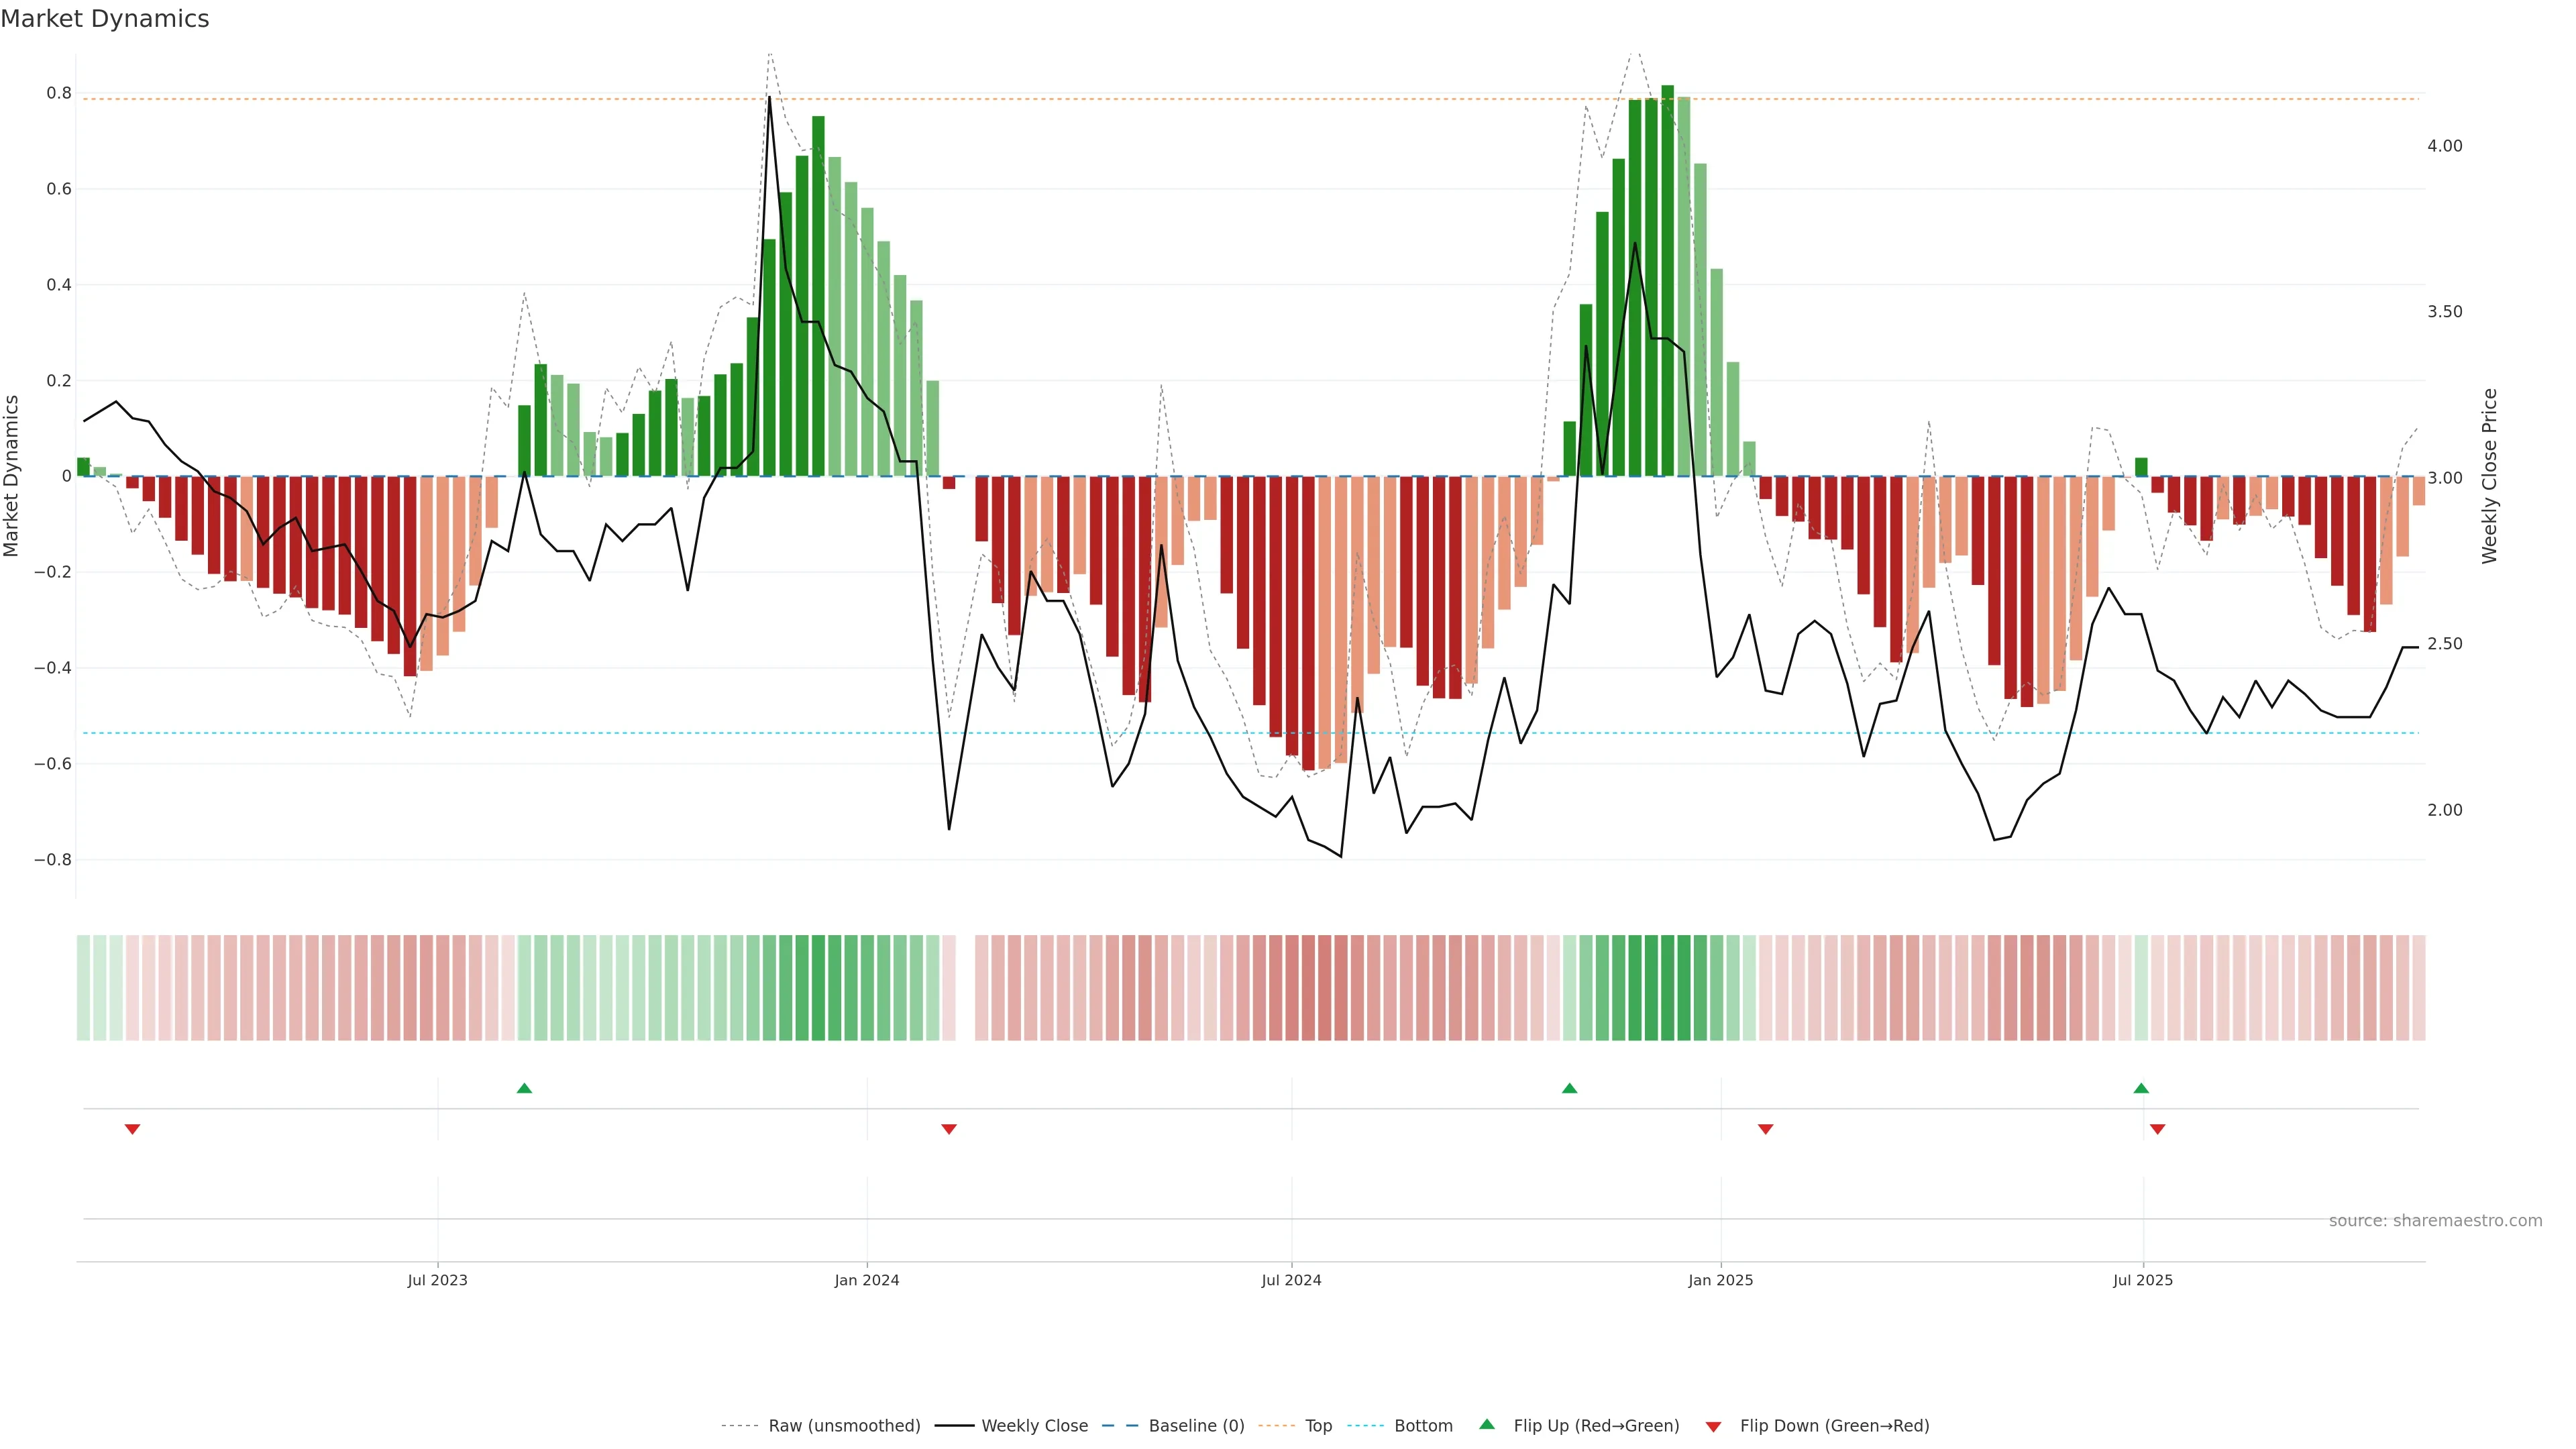Click the leftmost red flip-down marker
This screenshot has height=1449, width=2576.
point(132,1129)
